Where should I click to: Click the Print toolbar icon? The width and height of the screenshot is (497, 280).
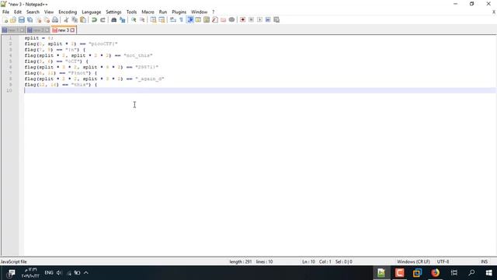click(55, 19)
